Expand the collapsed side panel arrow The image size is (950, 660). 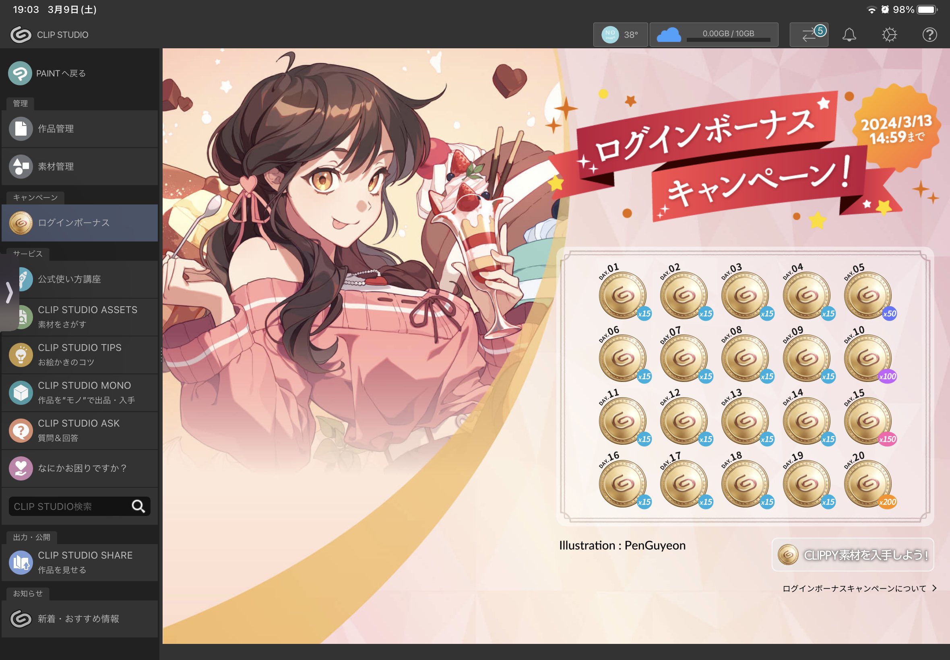pyautogui.click(x=9, y=293)
